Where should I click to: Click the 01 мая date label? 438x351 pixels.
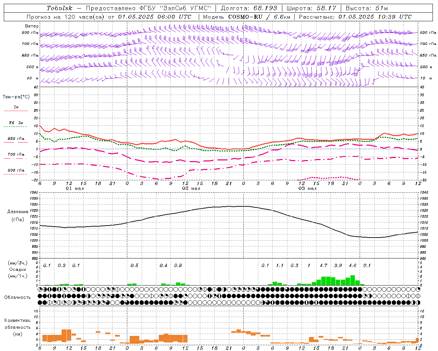[75, 189]
